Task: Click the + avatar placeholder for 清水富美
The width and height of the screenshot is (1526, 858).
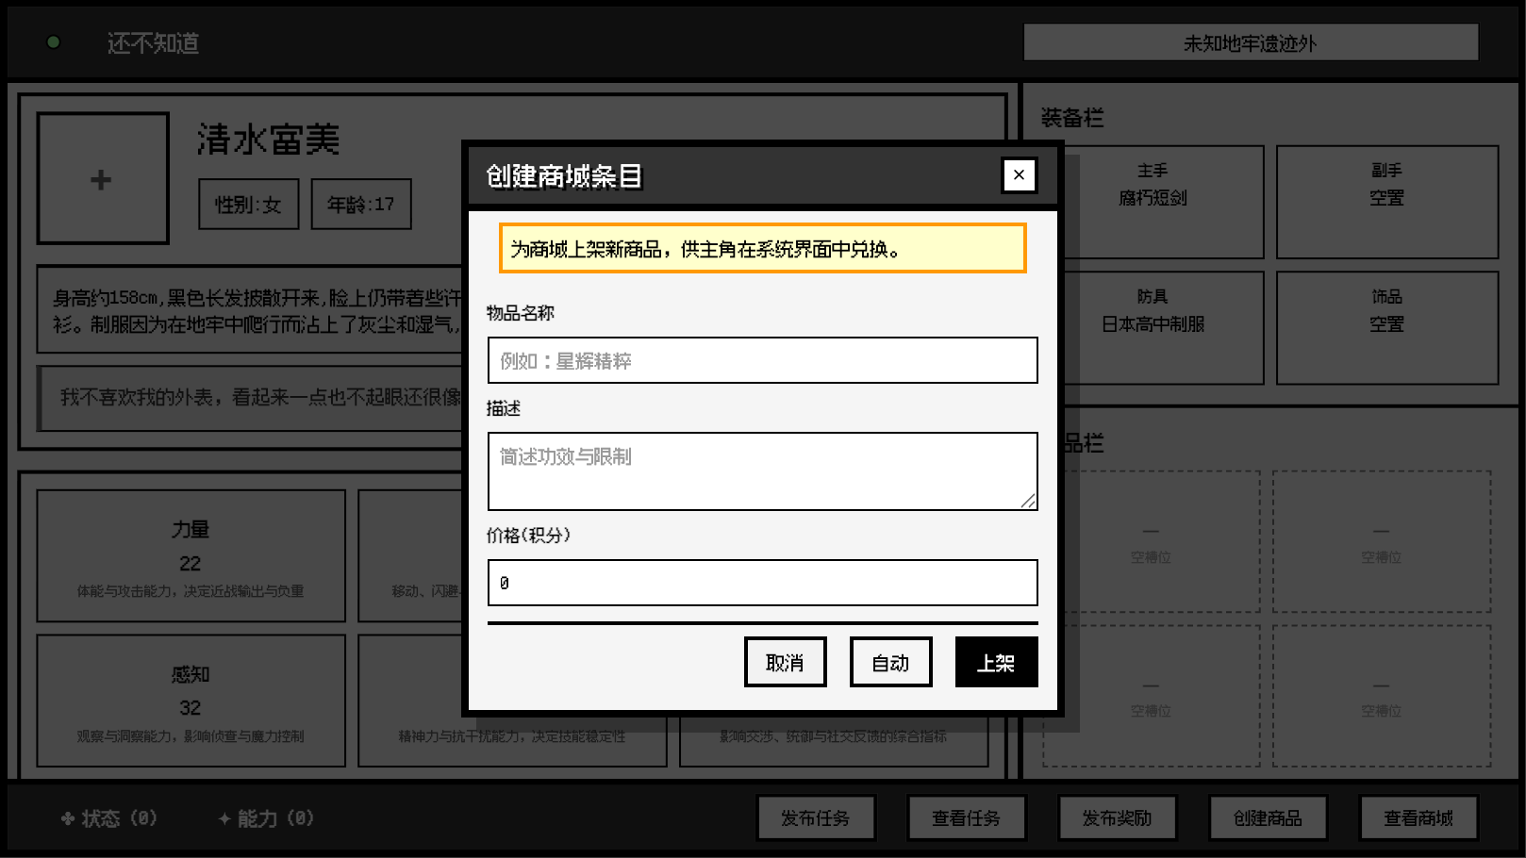Action: 102,177
